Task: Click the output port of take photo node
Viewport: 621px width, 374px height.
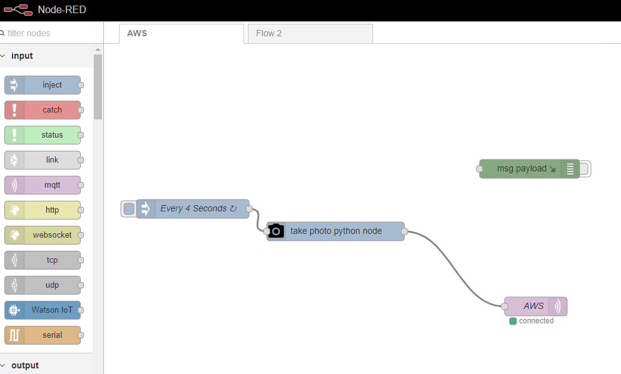Action: click(x=404, y=231)
